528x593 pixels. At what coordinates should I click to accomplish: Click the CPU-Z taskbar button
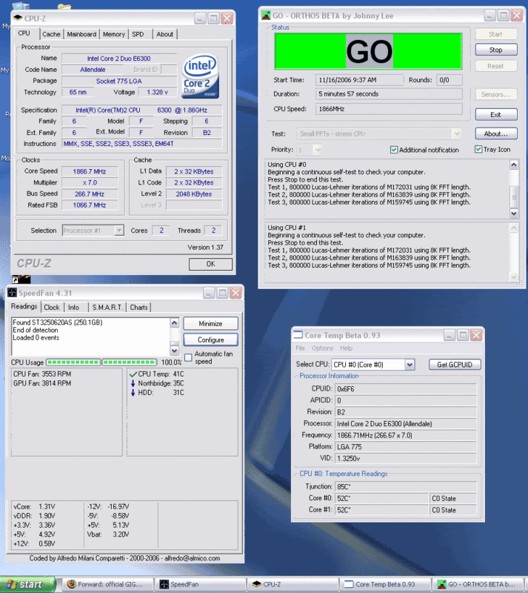tap(293, 584)
